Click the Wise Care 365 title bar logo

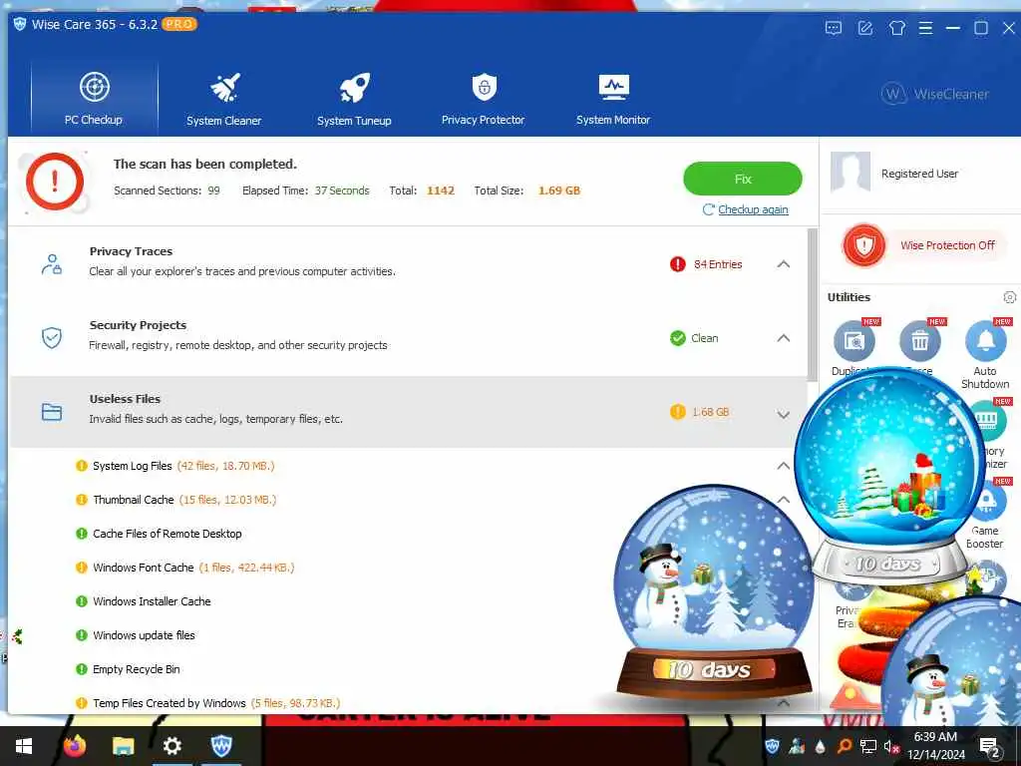[20, 25]
